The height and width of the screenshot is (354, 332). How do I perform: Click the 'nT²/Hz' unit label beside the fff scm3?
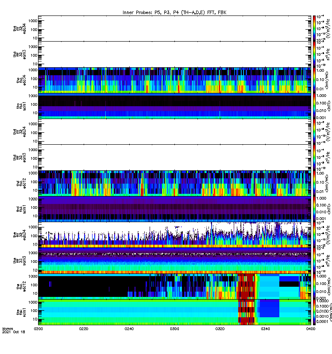coord(328,261)
